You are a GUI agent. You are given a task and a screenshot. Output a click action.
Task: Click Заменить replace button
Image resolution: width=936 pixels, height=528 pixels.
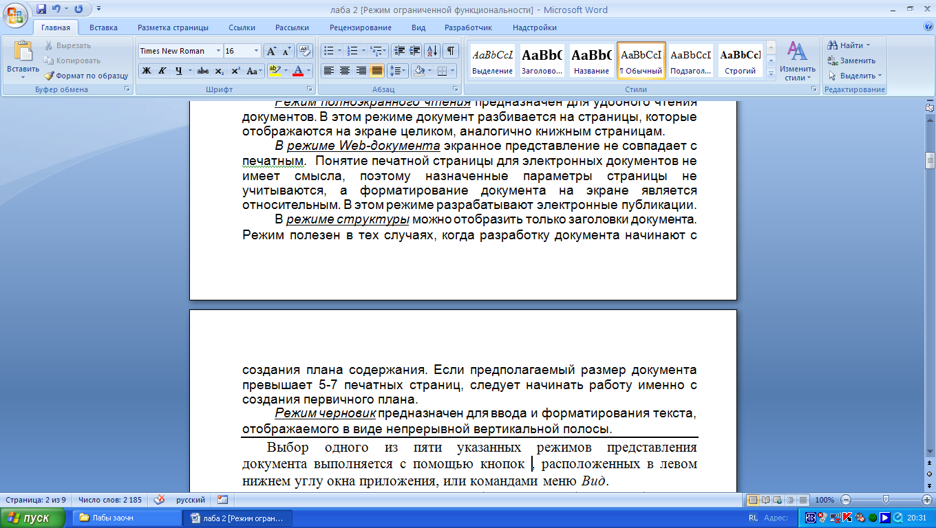pos(852,60)
